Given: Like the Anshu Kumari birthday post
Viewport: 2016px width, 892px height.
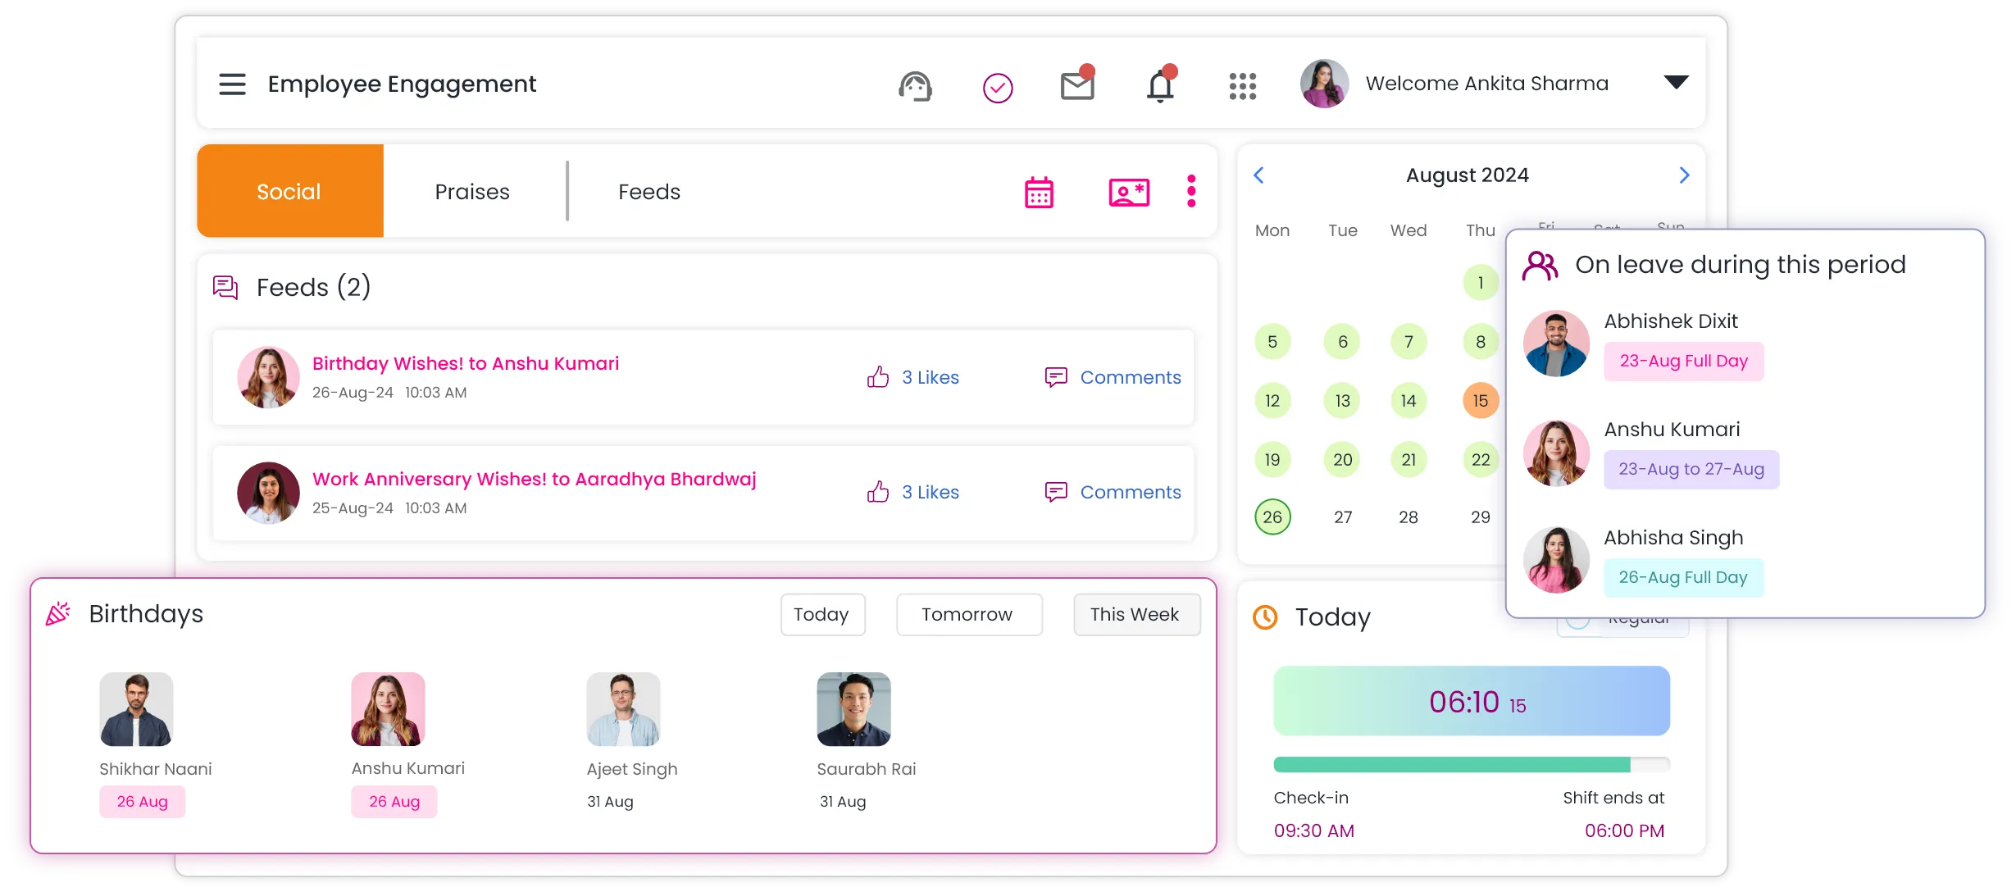Looking at the screenshot, I should pos(878,377).
